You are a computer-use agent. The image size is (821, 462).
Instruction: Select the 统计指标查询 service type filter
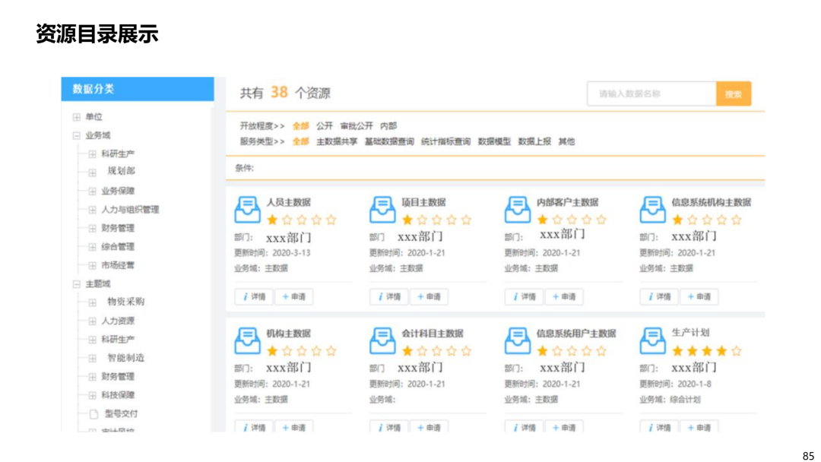(445, 142)
